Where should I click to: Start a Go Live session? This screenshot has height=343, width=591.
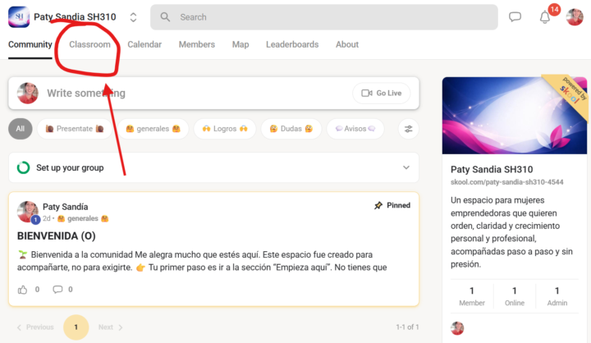381,93
